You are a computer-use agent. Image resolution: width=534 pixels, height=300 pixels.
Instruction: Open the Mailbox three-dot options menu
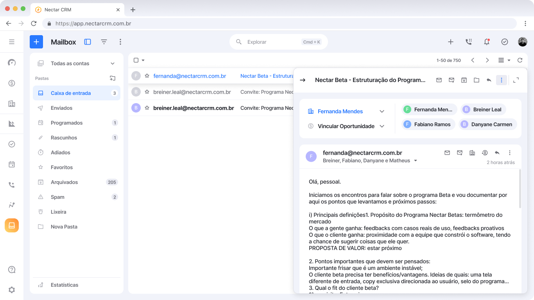click(x=120, y=42)
